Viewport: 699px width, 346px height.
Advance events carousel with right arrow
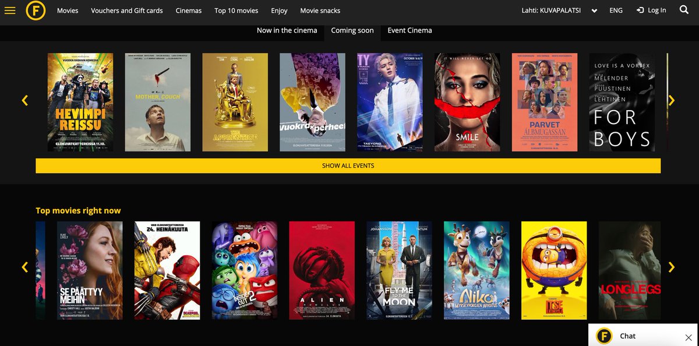point(672,100)
